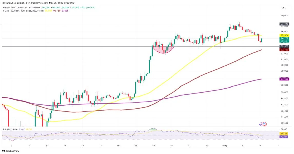Viewport: 294px width, 154px height.
Task: Click the yellow 48.35 RSI axis label
Action: (284, 134)
